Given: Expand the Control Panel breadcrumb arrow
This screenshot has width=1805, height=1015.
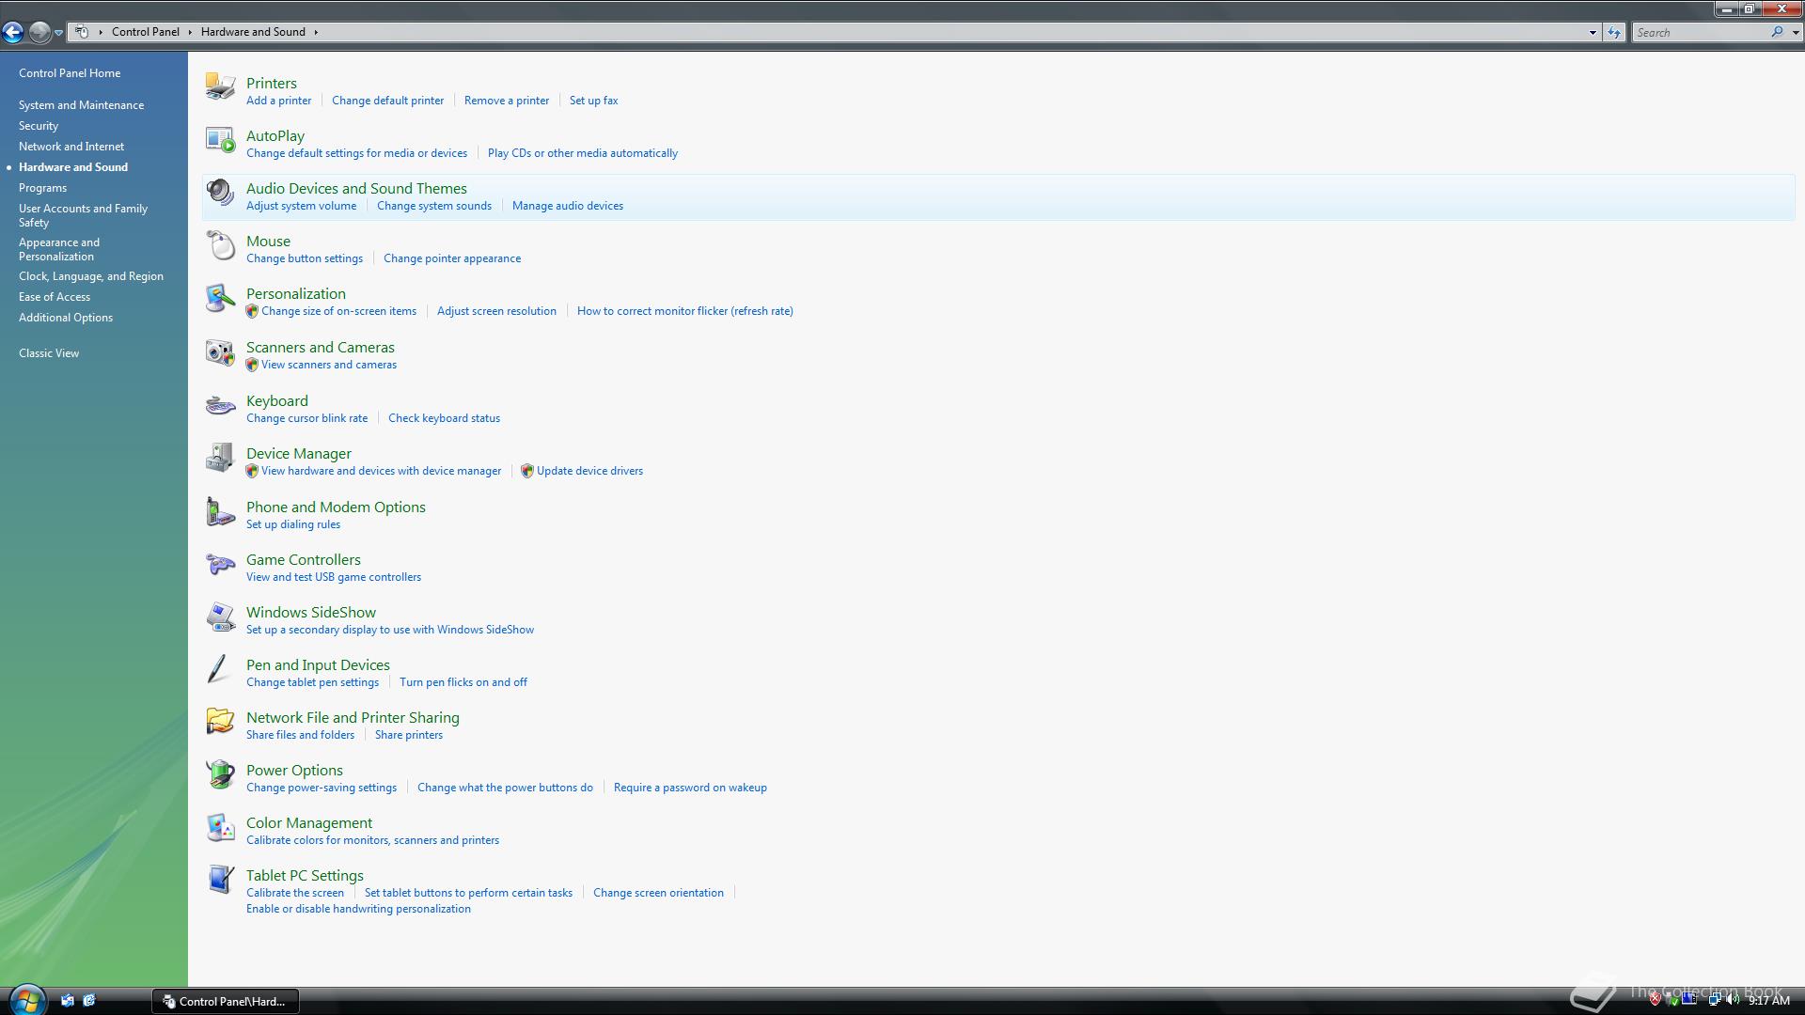Looking at the screenshot, I should 190,32.
